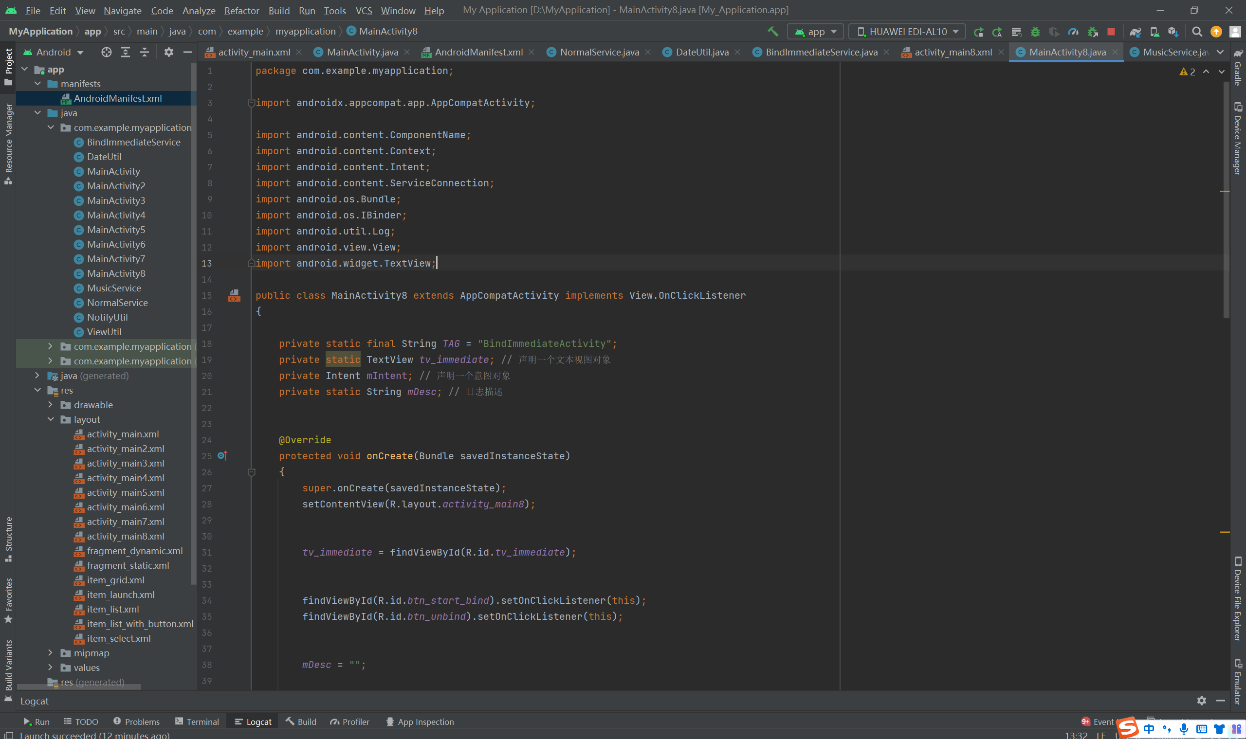1246x739 pixels.
Task: Click the Debug app bug icon
Action: [1035, 32]
